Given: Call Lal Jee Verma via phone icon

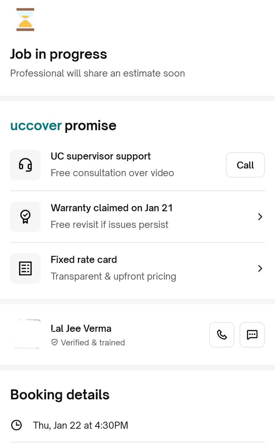Looking at the screenshot, I should tap(222, 335).
